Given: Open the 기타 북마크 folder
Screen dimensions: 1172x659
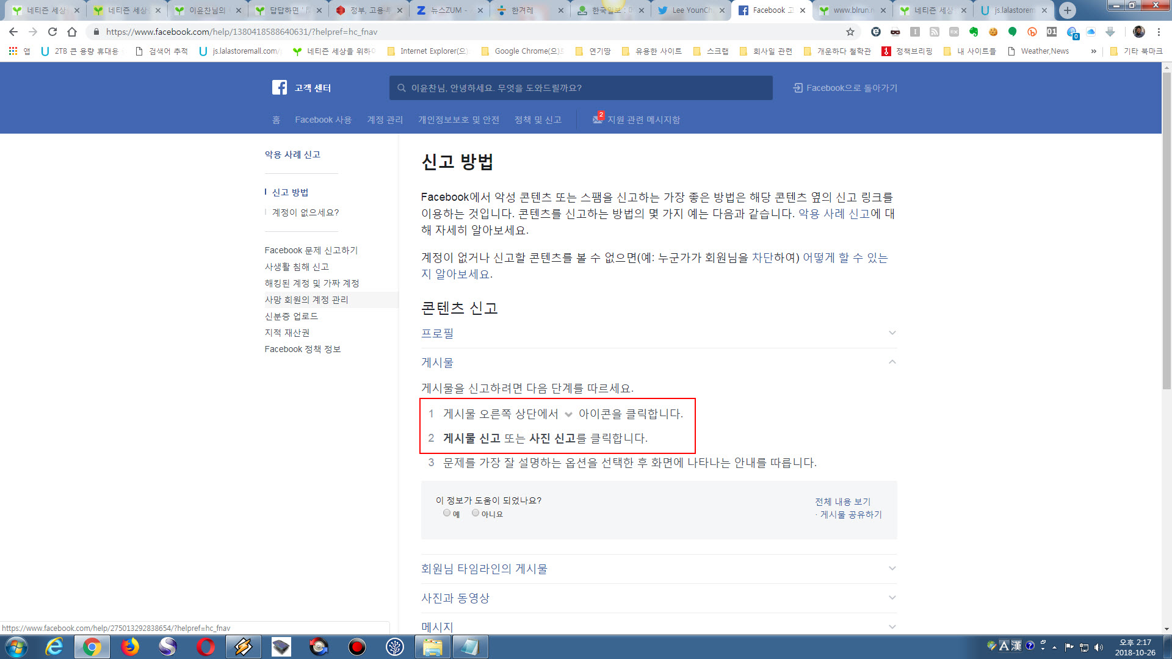Looking at the screenshot, I should [x=1136, y=51].
